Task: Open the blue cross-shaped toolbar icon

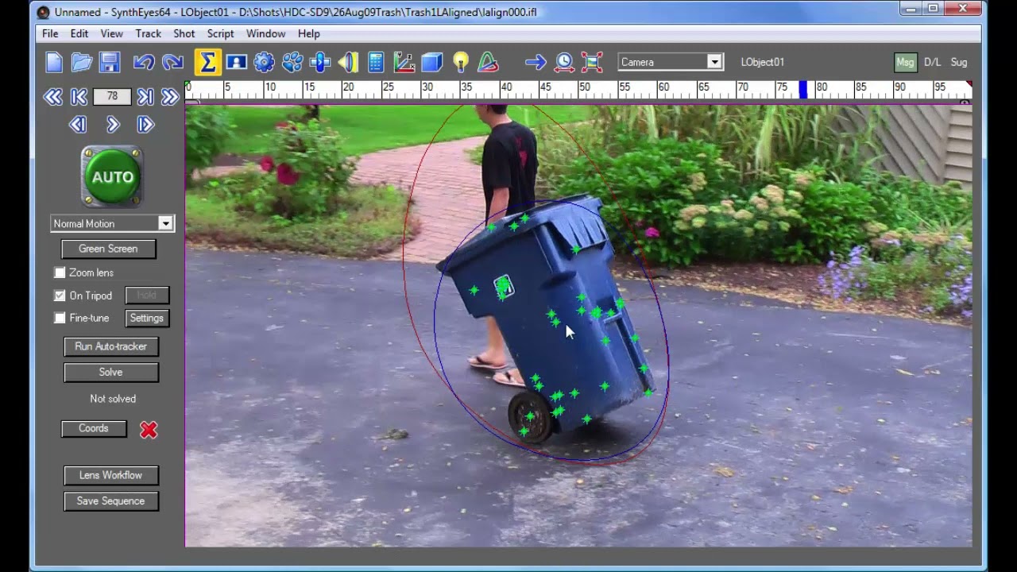Action: tap(320, 62)
